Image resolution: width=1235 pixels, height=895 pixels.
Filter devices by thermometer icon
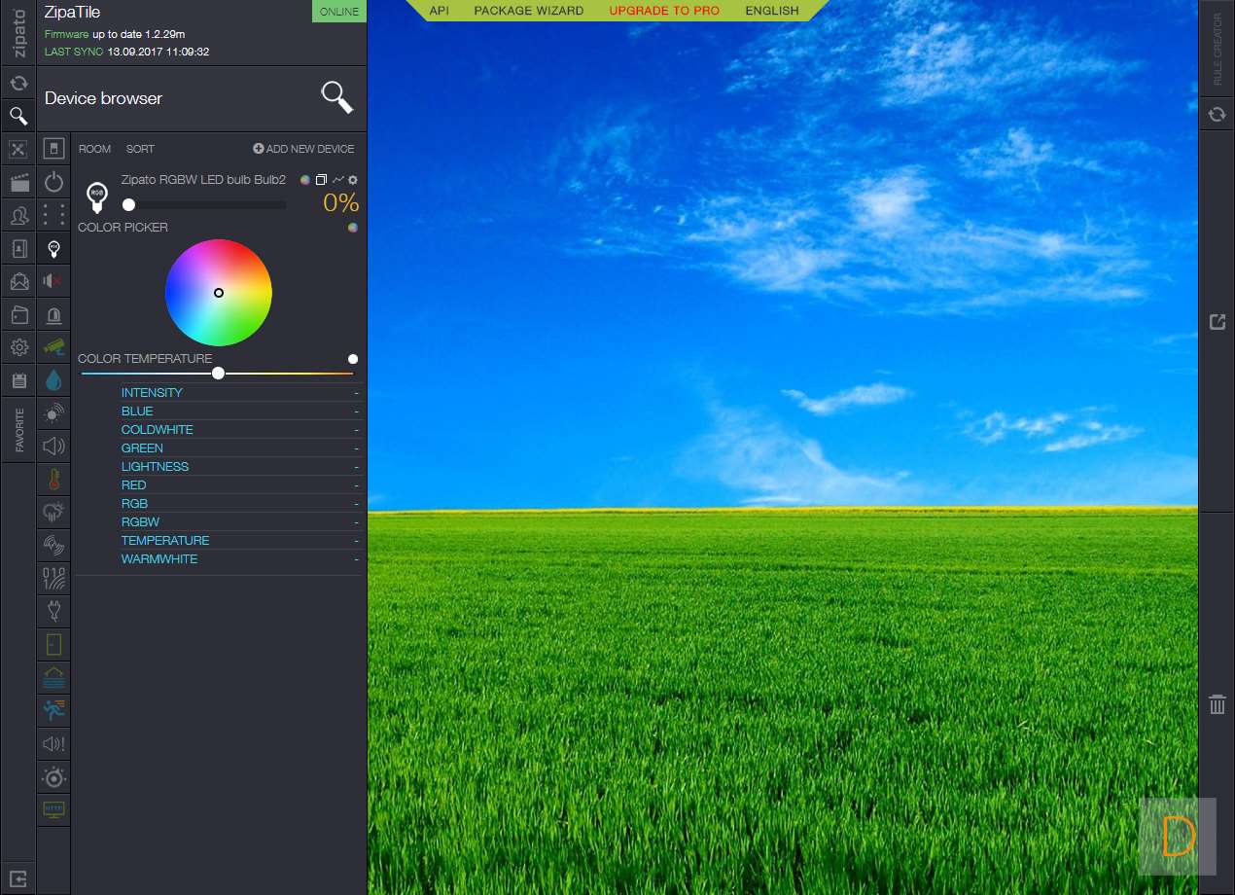(x=53, y=480)
